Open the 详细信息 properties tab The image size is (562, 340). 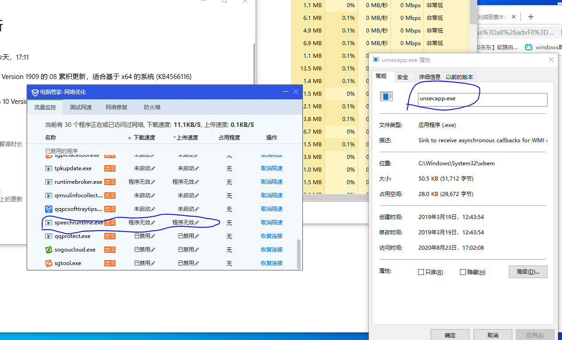[x=429, y=77]
